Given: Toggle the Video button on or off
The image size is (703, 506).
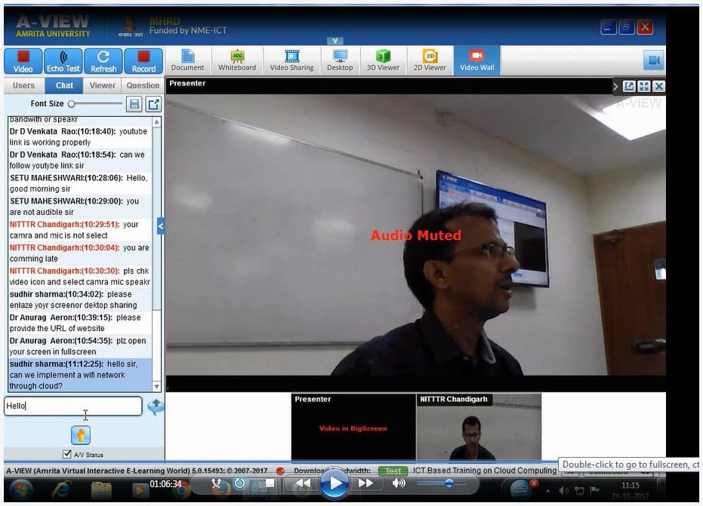Looking at the screenshot, I should coord(23,61).
